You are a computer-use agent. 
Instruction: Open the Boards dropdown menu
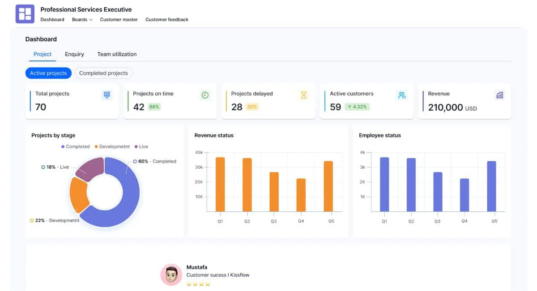click(82, 20)
